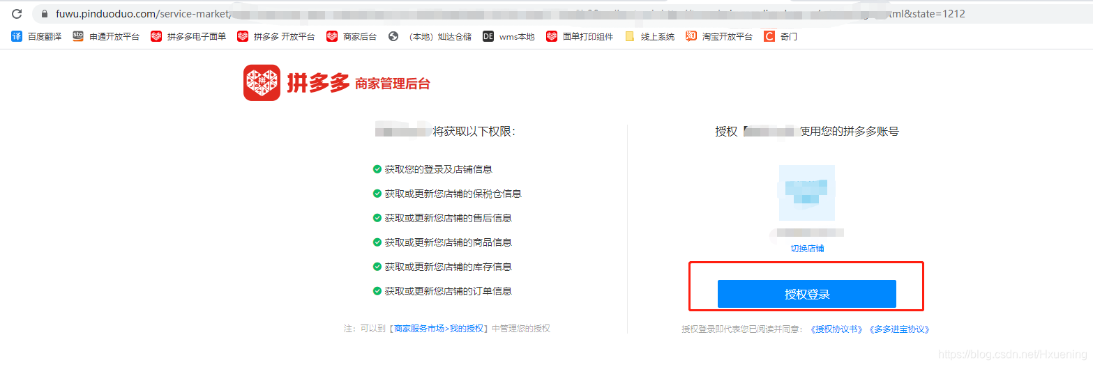The height and width of the screenshot is (367, 1093).
Task: Click the 授权登录即代表您已阅读并同意 text
Action: tap(742, 329)
